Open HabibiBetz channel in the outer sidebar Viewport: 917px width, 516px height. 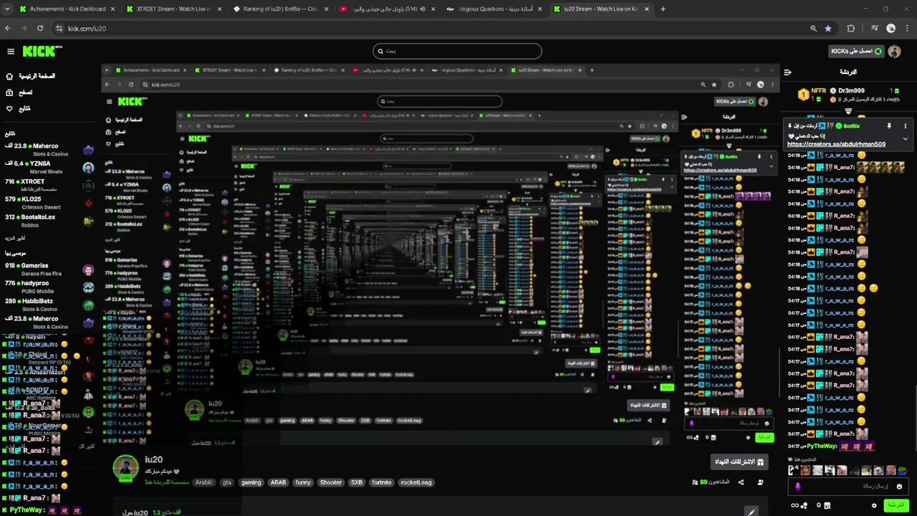pos(48,305)
